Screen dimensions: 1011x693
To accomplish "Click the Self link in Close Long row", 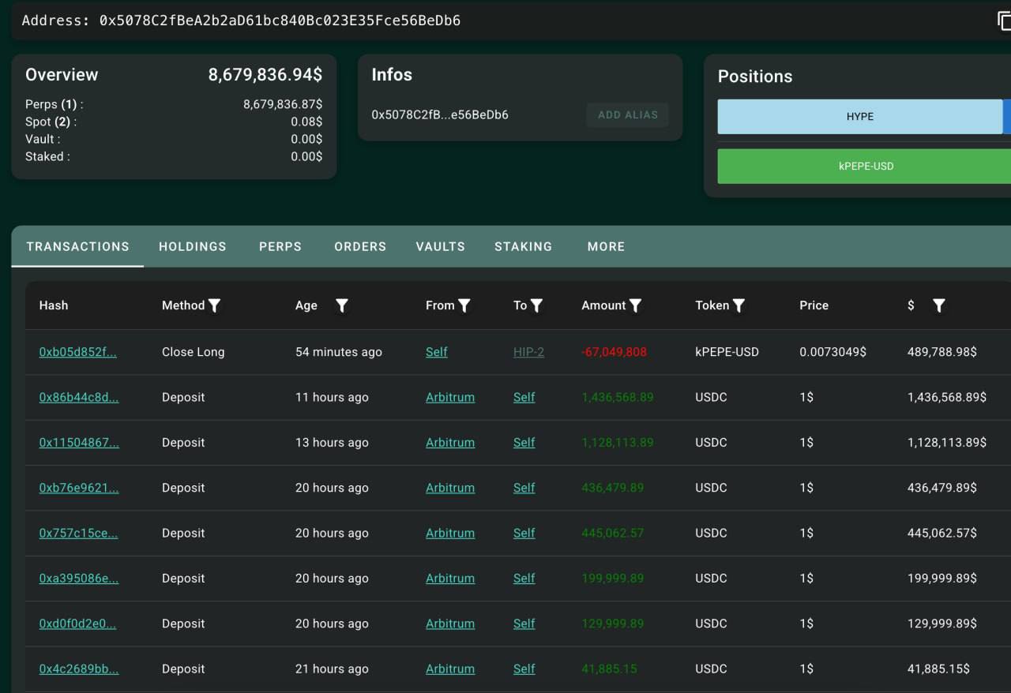I will click(437, 352).
